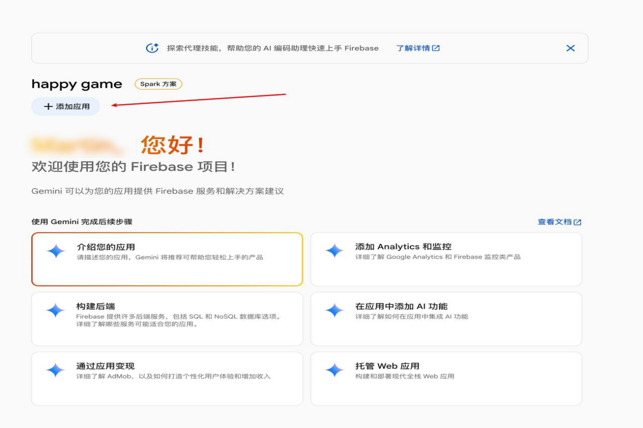Screen dimensions: 643x428
Task: Open the 在应用中添加 AI 功能 card
Action: point(446,319)
